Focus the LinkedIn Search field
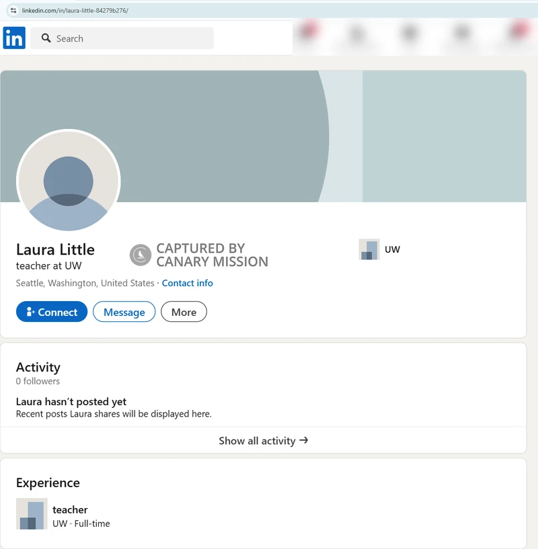Image resolution: width=538 pixels, height=549 pixels. click(122, 38)
